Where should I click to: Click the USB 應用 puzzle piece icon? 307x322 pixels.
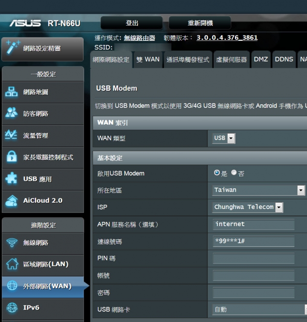(12, 178)
